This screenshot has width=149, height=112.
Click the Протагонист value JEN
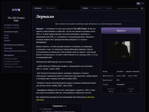[118, 80]
